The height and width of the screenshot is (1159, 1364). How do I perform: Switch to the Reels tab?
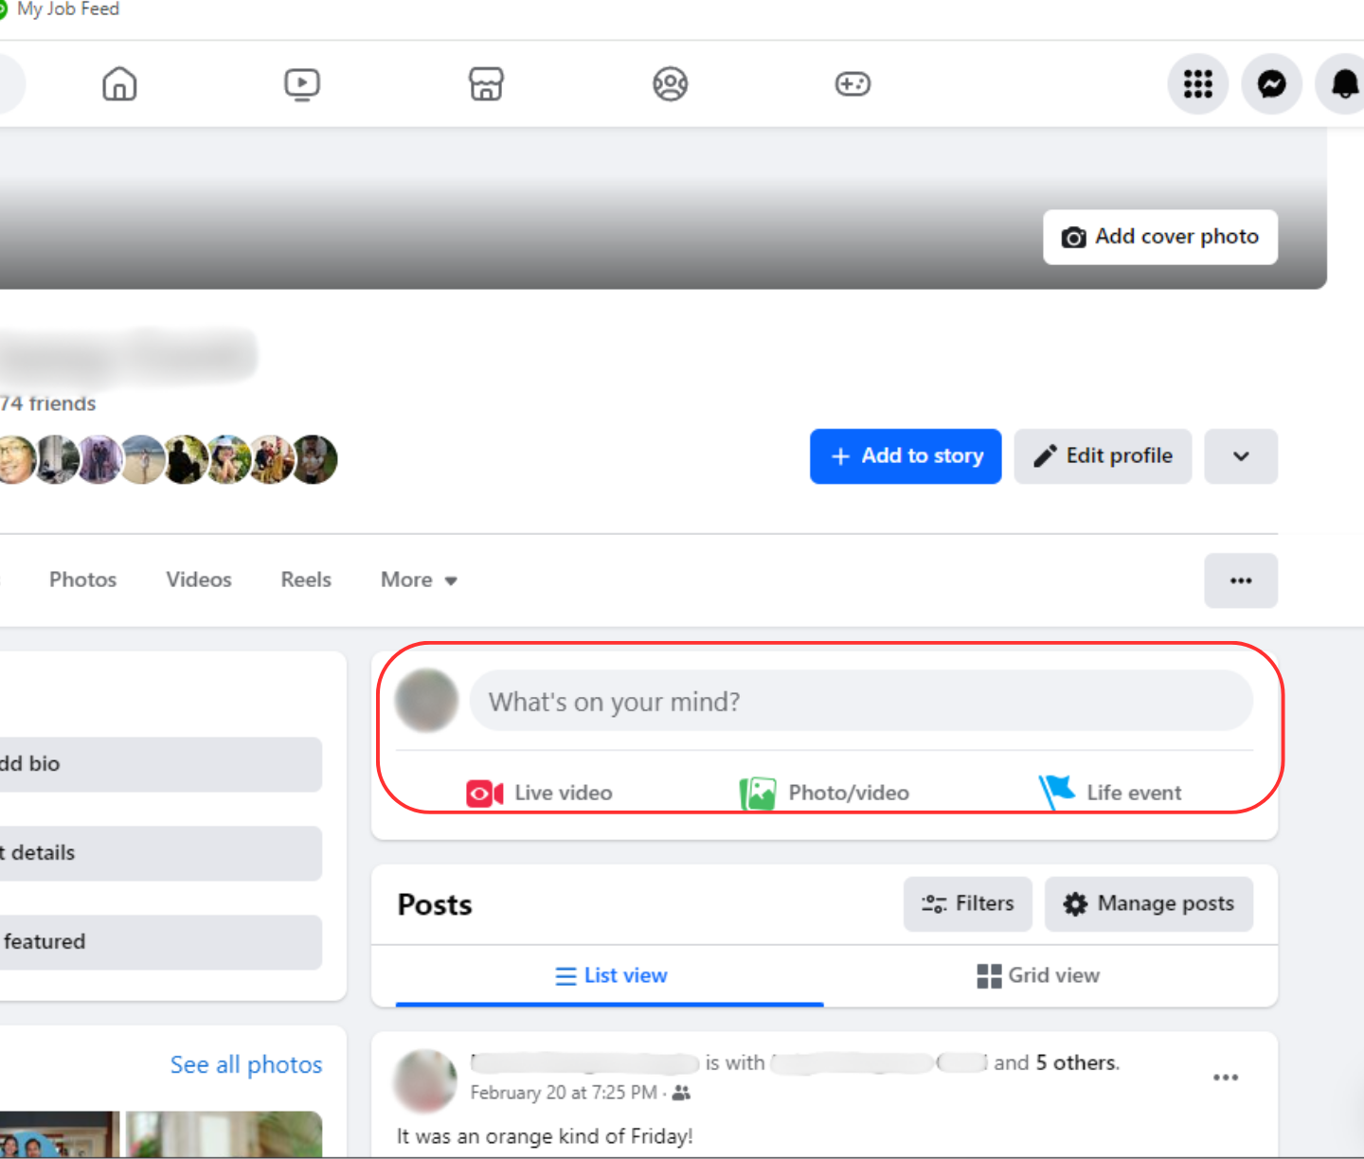click(306, 579)
